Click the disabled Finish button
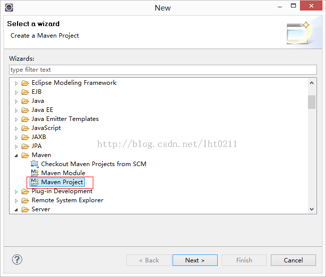Image resolution: width=326 pixels, height=277 pixels. (244, 260)
